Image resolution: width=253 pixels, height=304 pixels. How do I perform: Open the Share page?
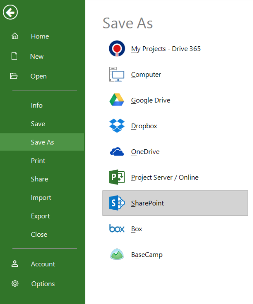(39, 179)
